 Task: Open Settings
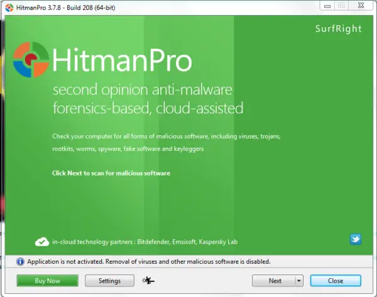pos(109,281)
